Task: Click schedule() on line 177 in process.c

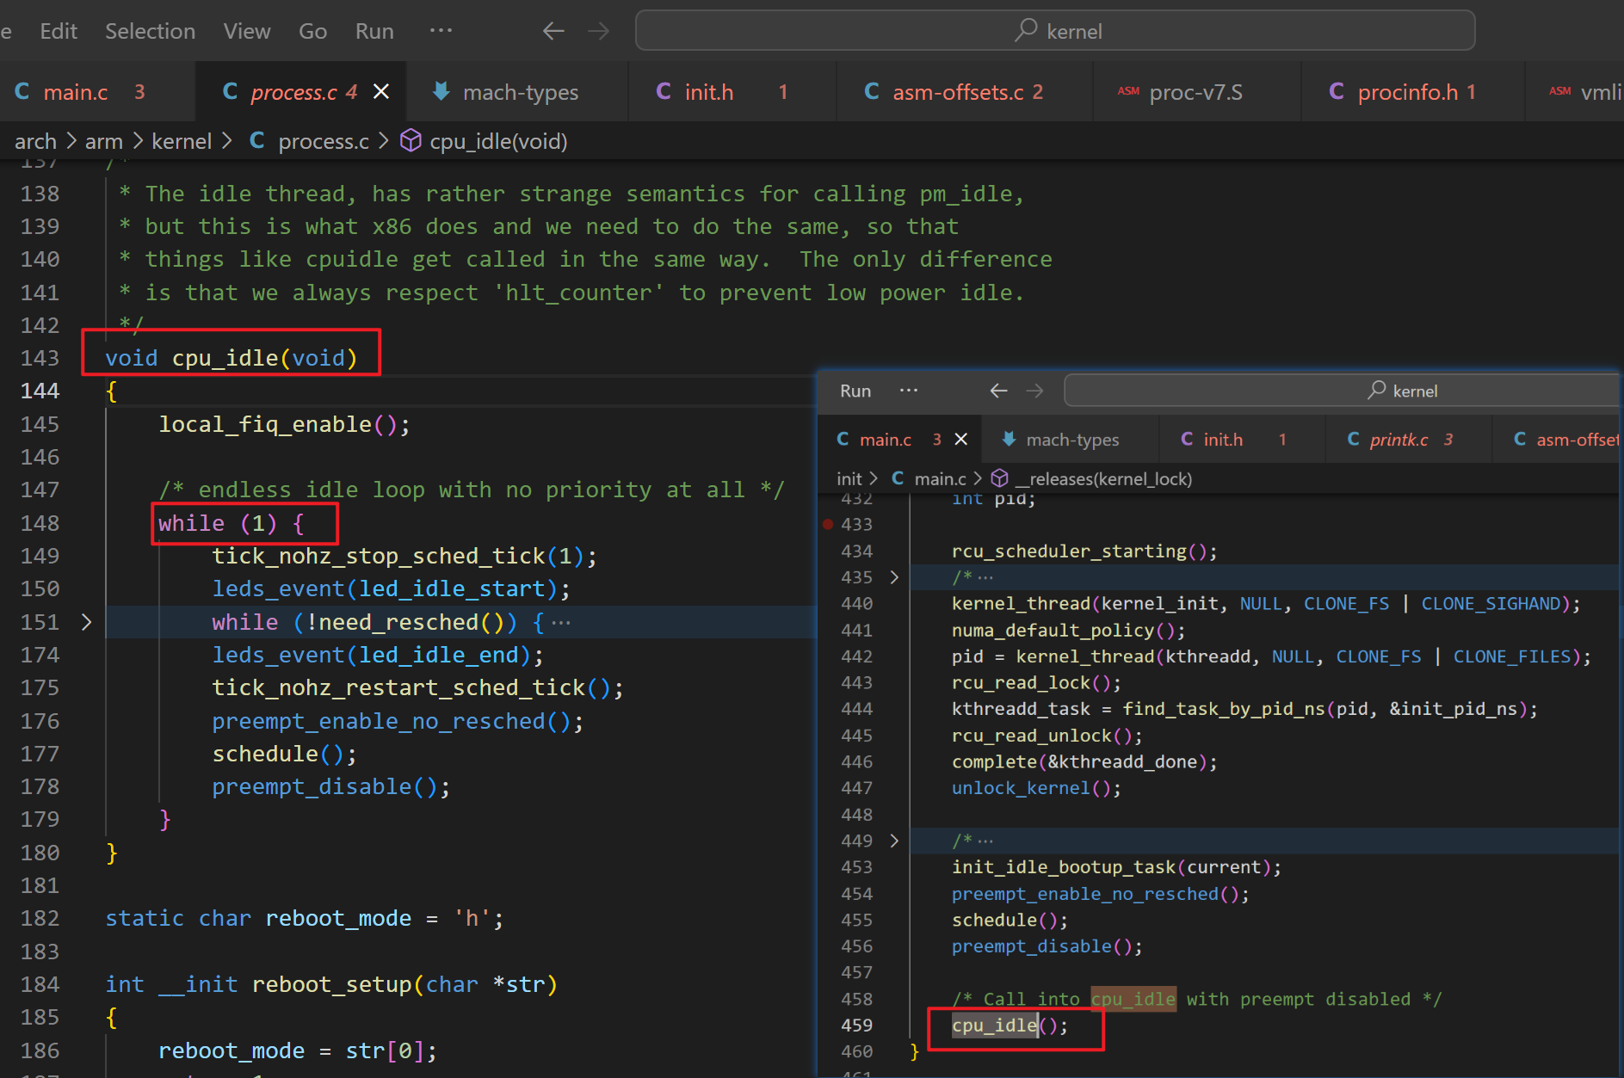Action: point(284,754)
